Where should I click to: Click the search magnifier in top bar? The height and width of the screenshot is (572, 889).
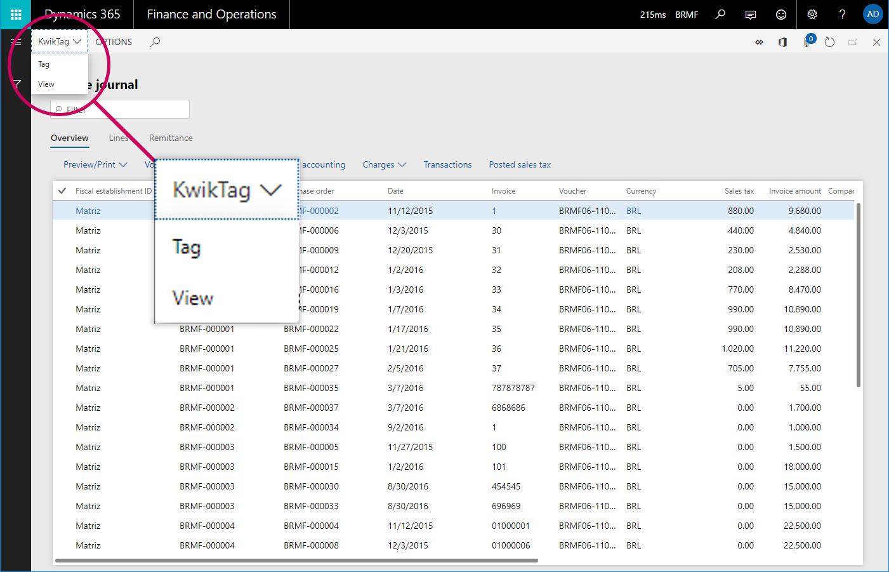click(720, 14)
